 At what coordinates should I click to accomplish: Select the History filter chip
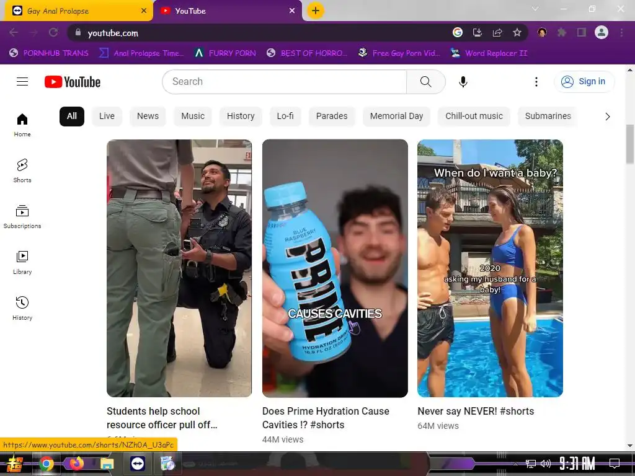pyautogui.click(x=241, y=116)
